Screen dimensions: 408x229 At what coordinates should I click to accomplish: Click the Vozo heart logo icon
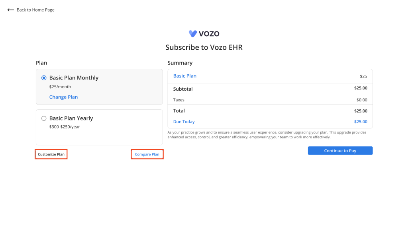[193, 33]
